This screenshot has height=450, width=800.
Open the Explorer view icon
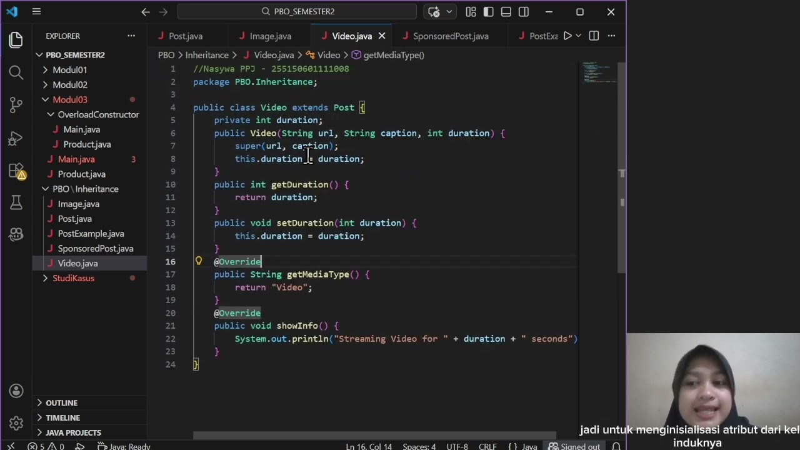point(16,40)
